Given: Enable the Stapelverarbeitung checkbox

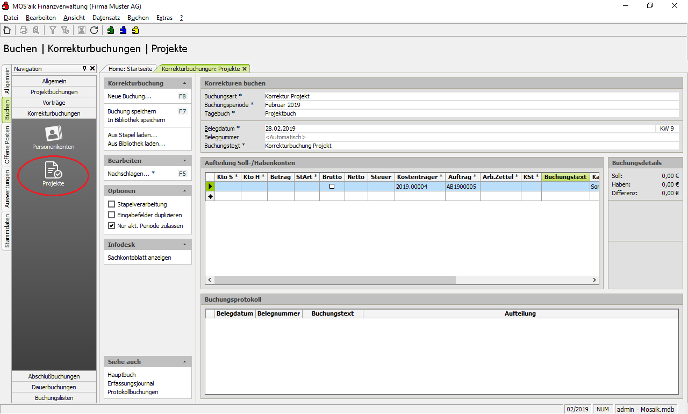Looking at the screenshot, I should click(x=112, y=204).
